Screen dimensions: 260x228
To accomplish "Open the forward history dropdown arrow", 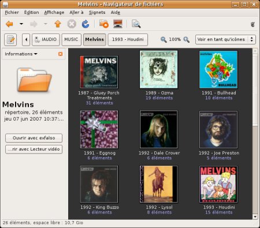I will pos(46,24).
